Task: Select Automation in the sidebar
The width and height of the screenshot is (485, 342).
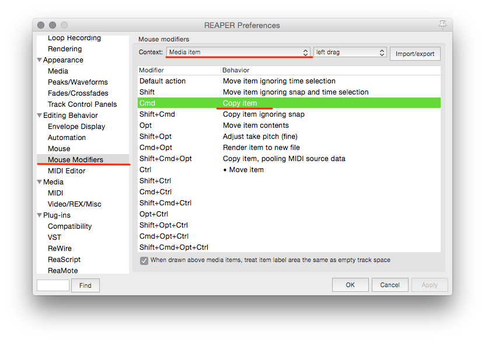Action: pos(67,138)
